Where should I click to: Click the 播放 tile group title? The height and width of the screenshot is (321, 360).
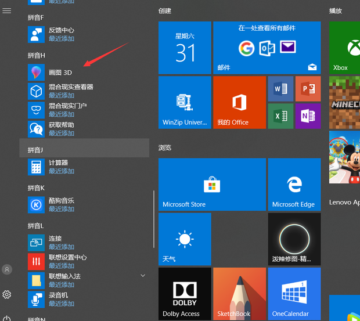[336, 11]
